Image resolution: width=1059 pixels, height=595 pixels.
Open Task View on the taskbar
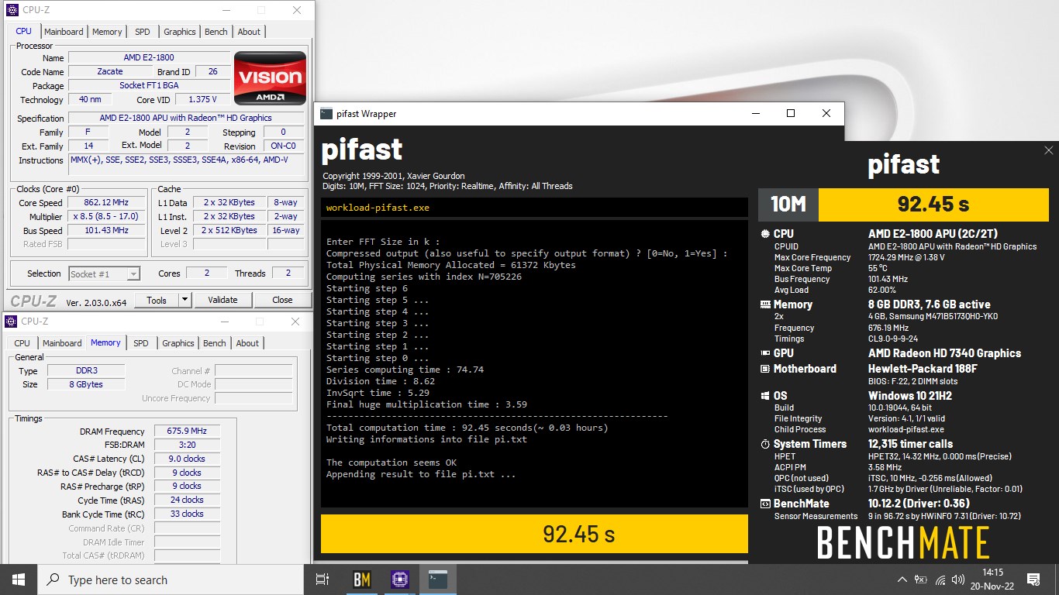pos(323,580)
